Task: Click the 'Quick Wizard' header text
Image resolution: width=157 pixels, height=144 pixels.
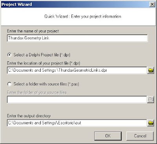Action: click(83, 17)
